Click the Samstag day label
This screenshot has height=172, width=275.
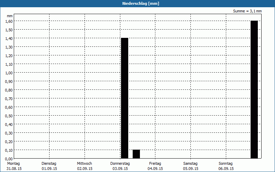point(190,163)
